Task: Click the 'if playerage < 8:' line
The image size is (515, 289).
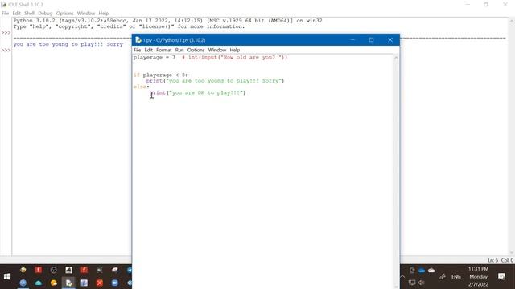Action: pos(161,75)
